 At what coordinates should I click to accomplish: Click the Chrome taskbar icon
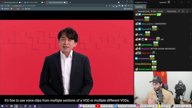click(x=16, y=106)
